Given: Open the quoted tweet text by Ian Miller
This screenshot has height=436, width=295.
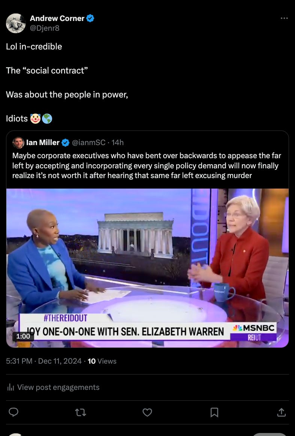Looking at the screenshot, I should pyautogui.click(x=147, y=165).
